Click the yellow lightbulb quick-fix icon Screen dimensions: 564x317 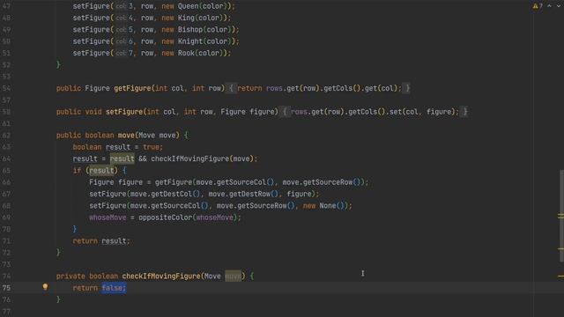click(x=45, y=287)
